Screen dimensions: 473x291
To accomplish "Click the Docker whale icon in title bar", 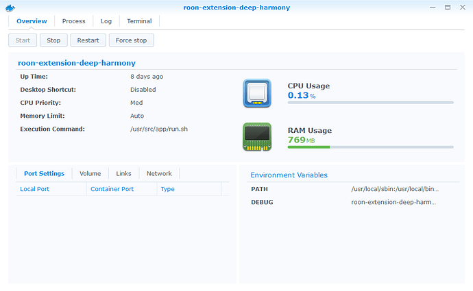I will tap(10, 8).
